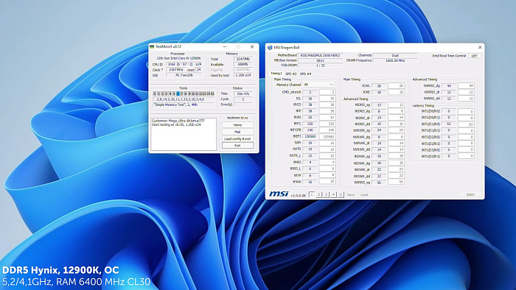The image size is (516, 290).
Task: Click the highlighted test 6 box
Action: (178, 93)
